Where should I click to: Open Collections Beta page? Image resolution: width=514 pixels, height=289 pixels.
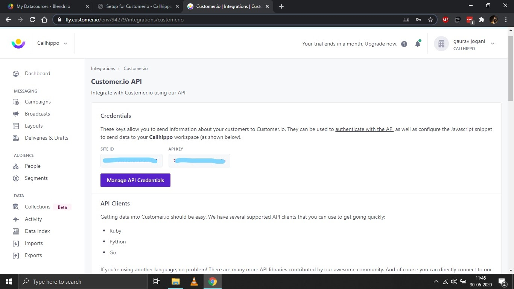[38, 207]
